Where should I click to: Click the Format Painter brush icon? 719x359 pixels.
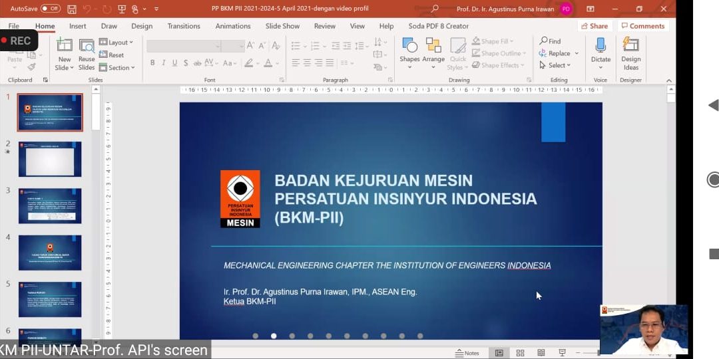(31, 67)
